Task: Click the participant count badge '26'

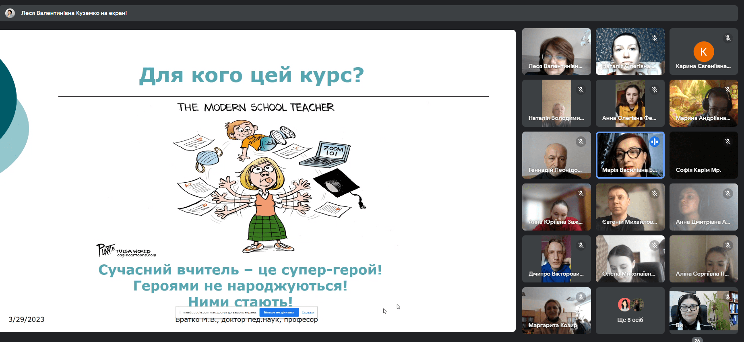Action: pos(697,340)
